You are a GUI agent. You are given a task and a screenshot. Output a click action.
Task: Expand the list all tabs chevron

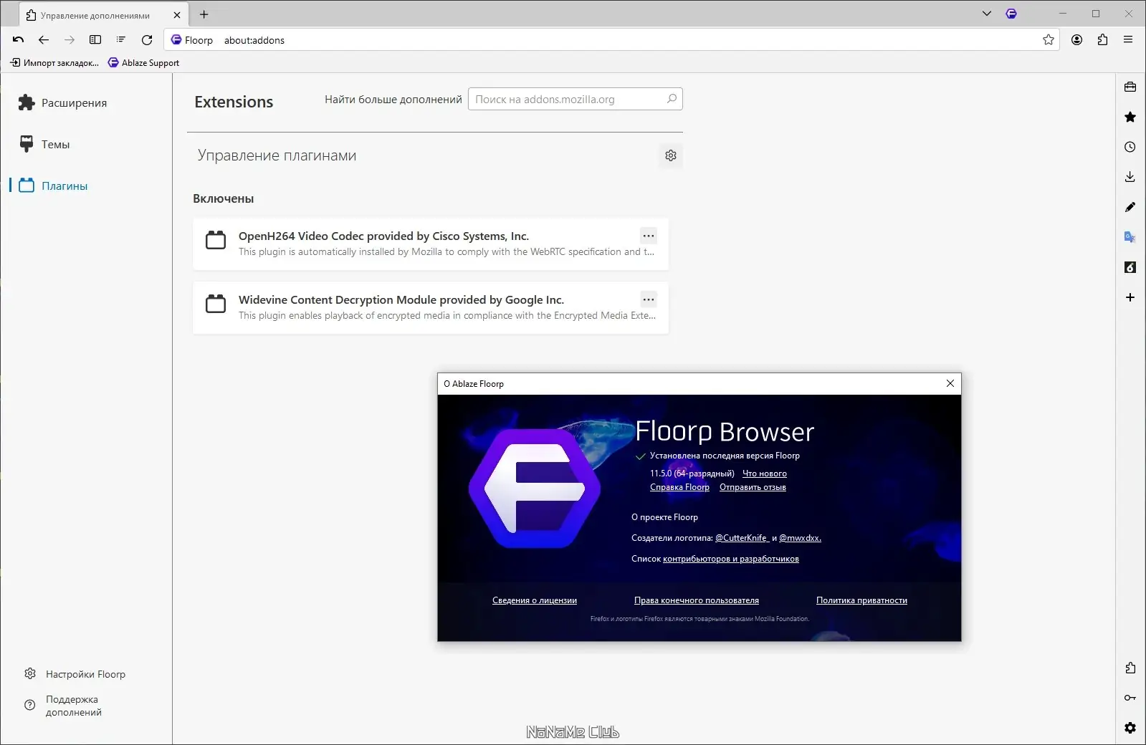point(987,14)
